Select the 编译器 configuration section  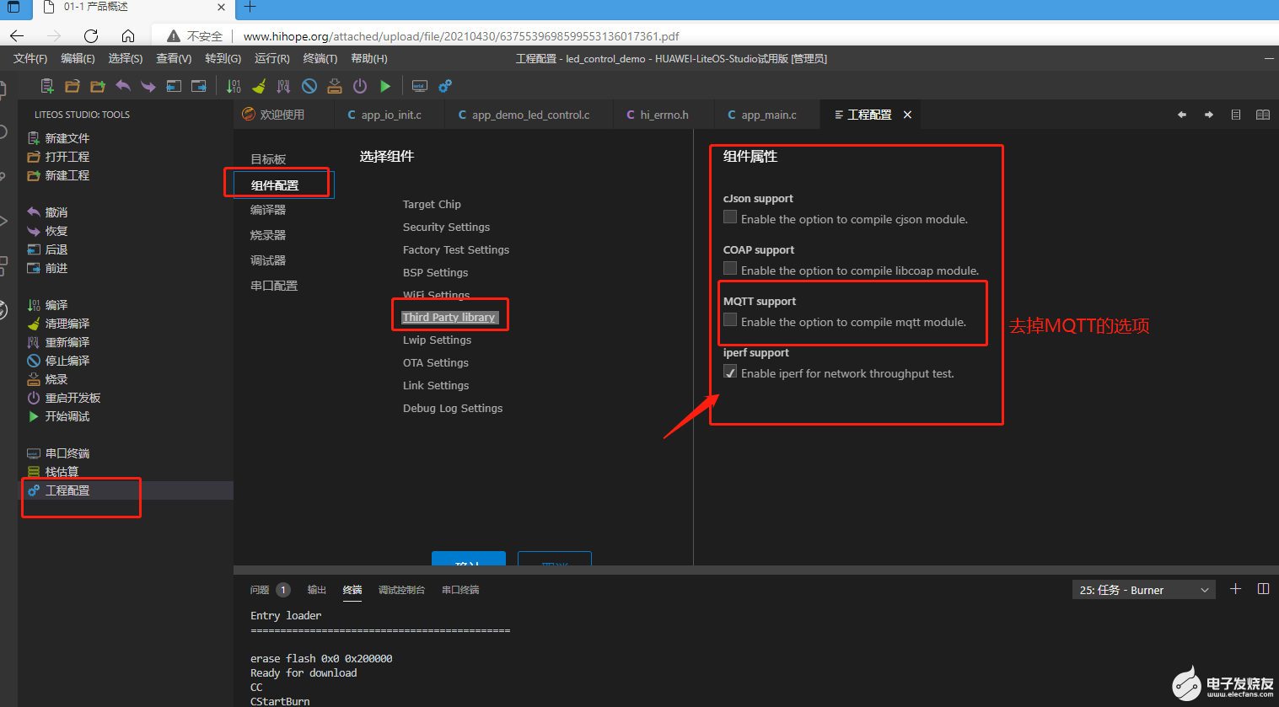coord(268,210)
